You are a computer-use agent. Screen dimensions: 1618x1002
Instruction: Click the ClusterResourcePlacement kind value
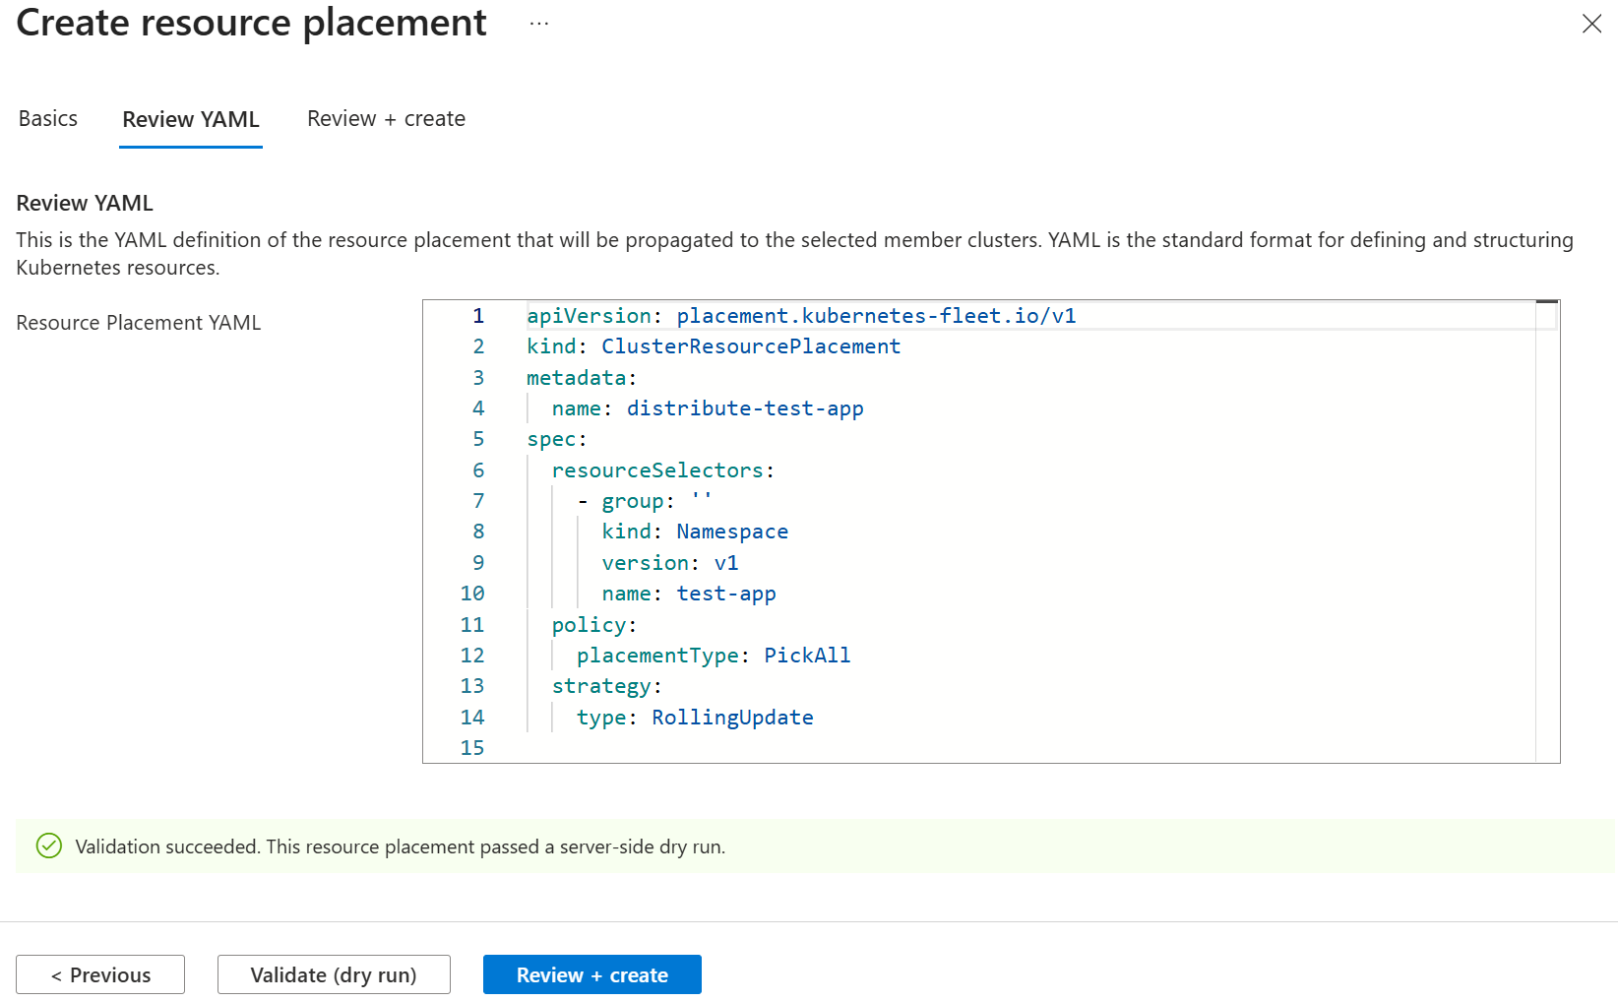pos(751,346)
